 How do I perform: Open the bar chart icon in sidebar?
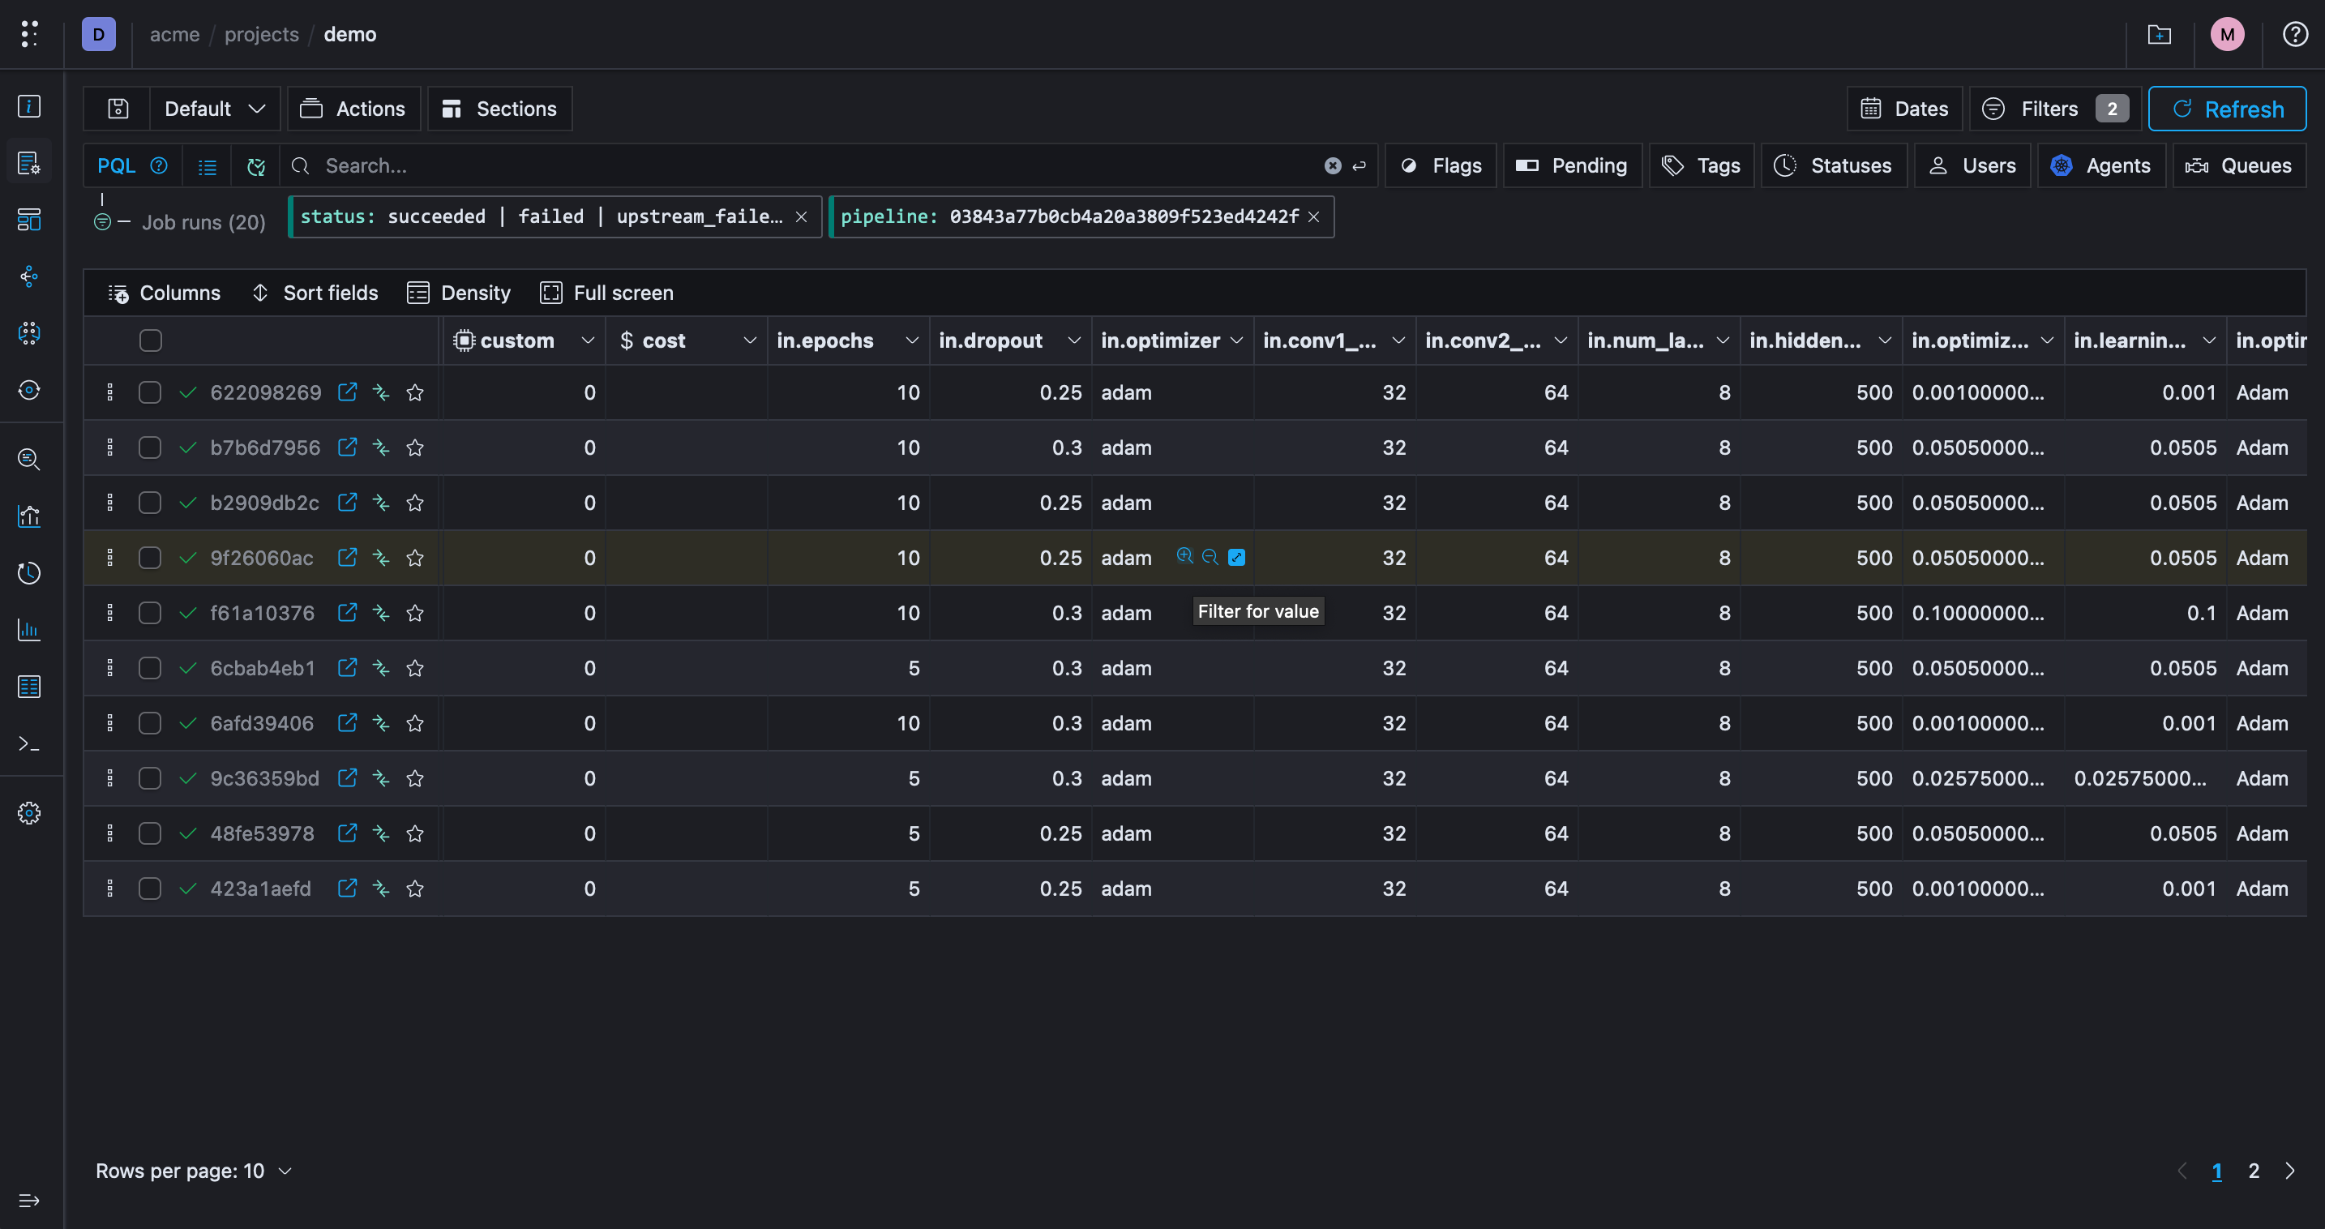pos(29,629)
